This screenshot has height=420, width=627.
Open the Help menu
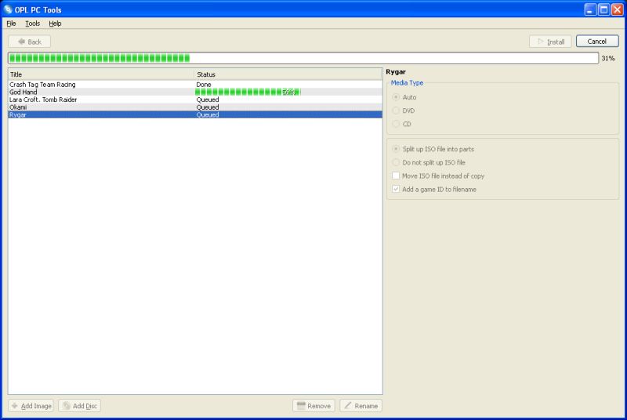pyautogui.click(x=55, y=24)
